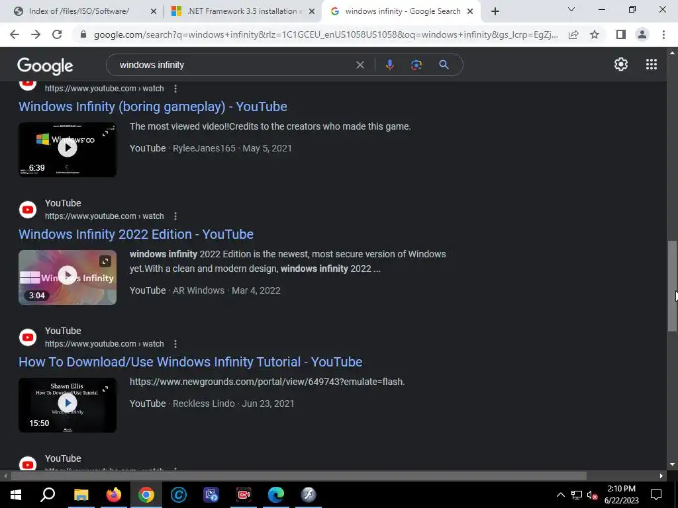Image resolution: width=678 pixels, height=508 pixels.
Task: Open options for Download/Use Tutorial result
Action: click(175, 344)
